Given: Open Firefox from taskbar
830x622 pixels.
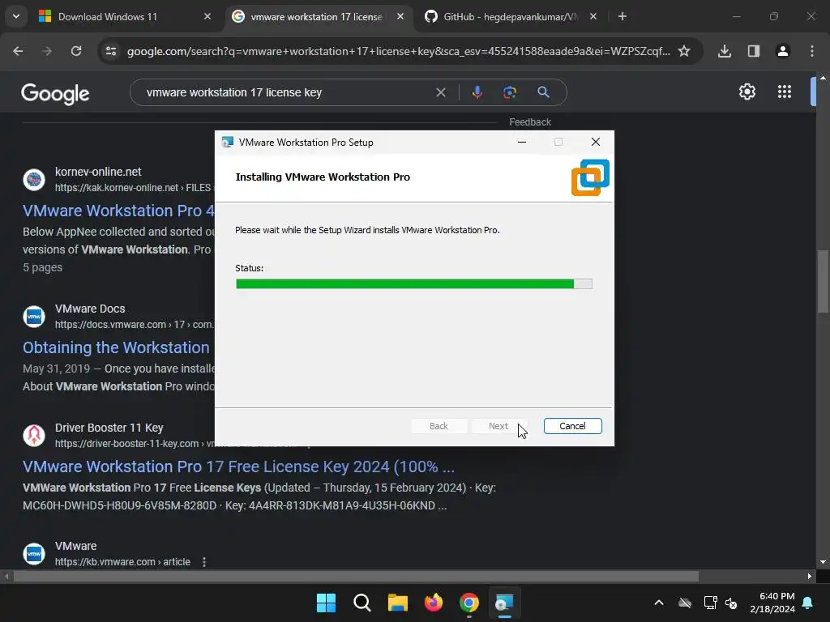Looking at the screenshot, I should point(434,603).
